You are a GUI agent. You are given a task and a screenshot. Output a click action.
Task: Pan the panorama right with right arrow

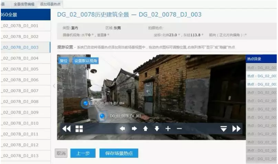pos(134,129)
